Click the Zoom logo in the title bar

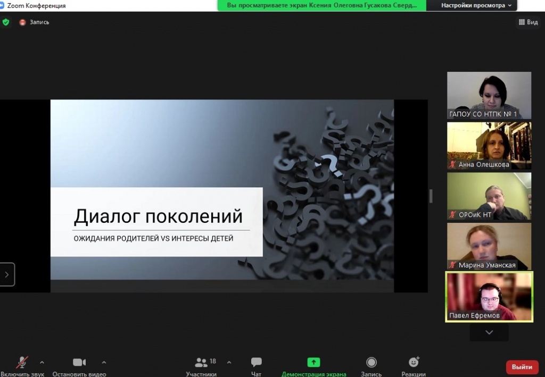[x=2, y=5]
